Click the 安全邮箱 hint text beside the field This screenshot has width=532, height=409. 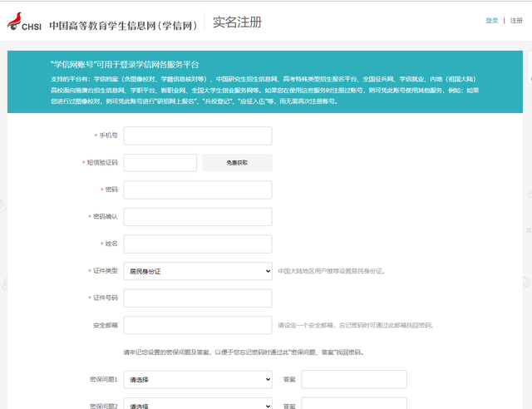pyautogui.click(x=355, y=325)
